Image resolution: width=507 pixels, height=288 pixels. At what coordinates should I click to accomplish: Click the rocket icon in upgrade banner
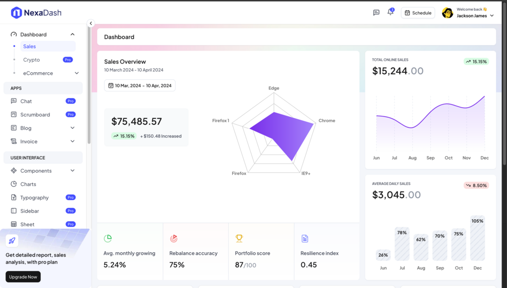coord(12,241)
